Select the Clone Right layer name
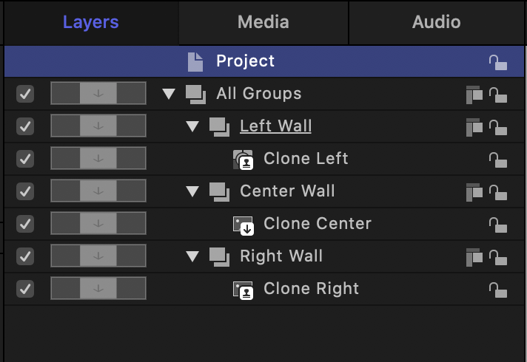This screenshot has width=527, height=362. [311, 289]
